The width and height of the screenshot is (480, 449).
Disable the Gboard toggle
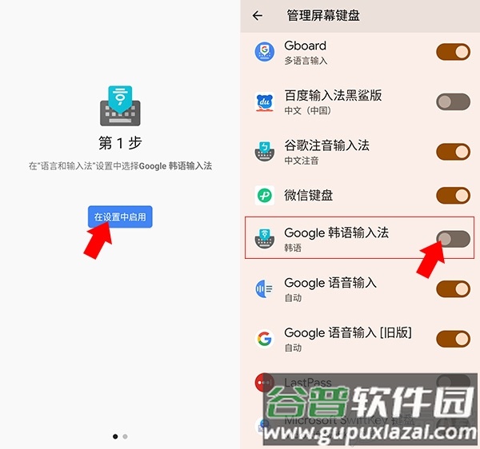(453, 52)
